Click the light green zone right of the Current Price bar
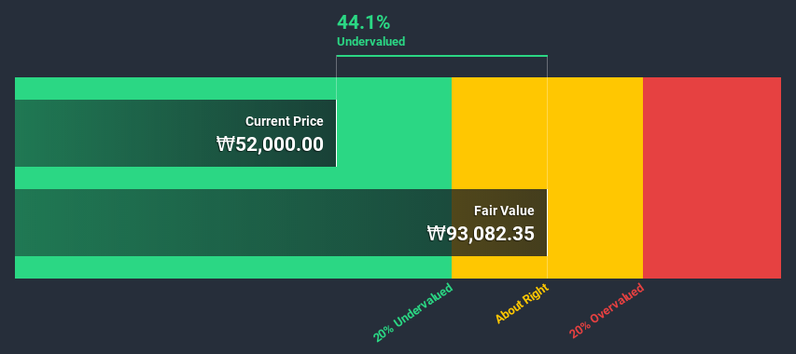The width and height of the screenshot is (796, 354). point(394,133)
